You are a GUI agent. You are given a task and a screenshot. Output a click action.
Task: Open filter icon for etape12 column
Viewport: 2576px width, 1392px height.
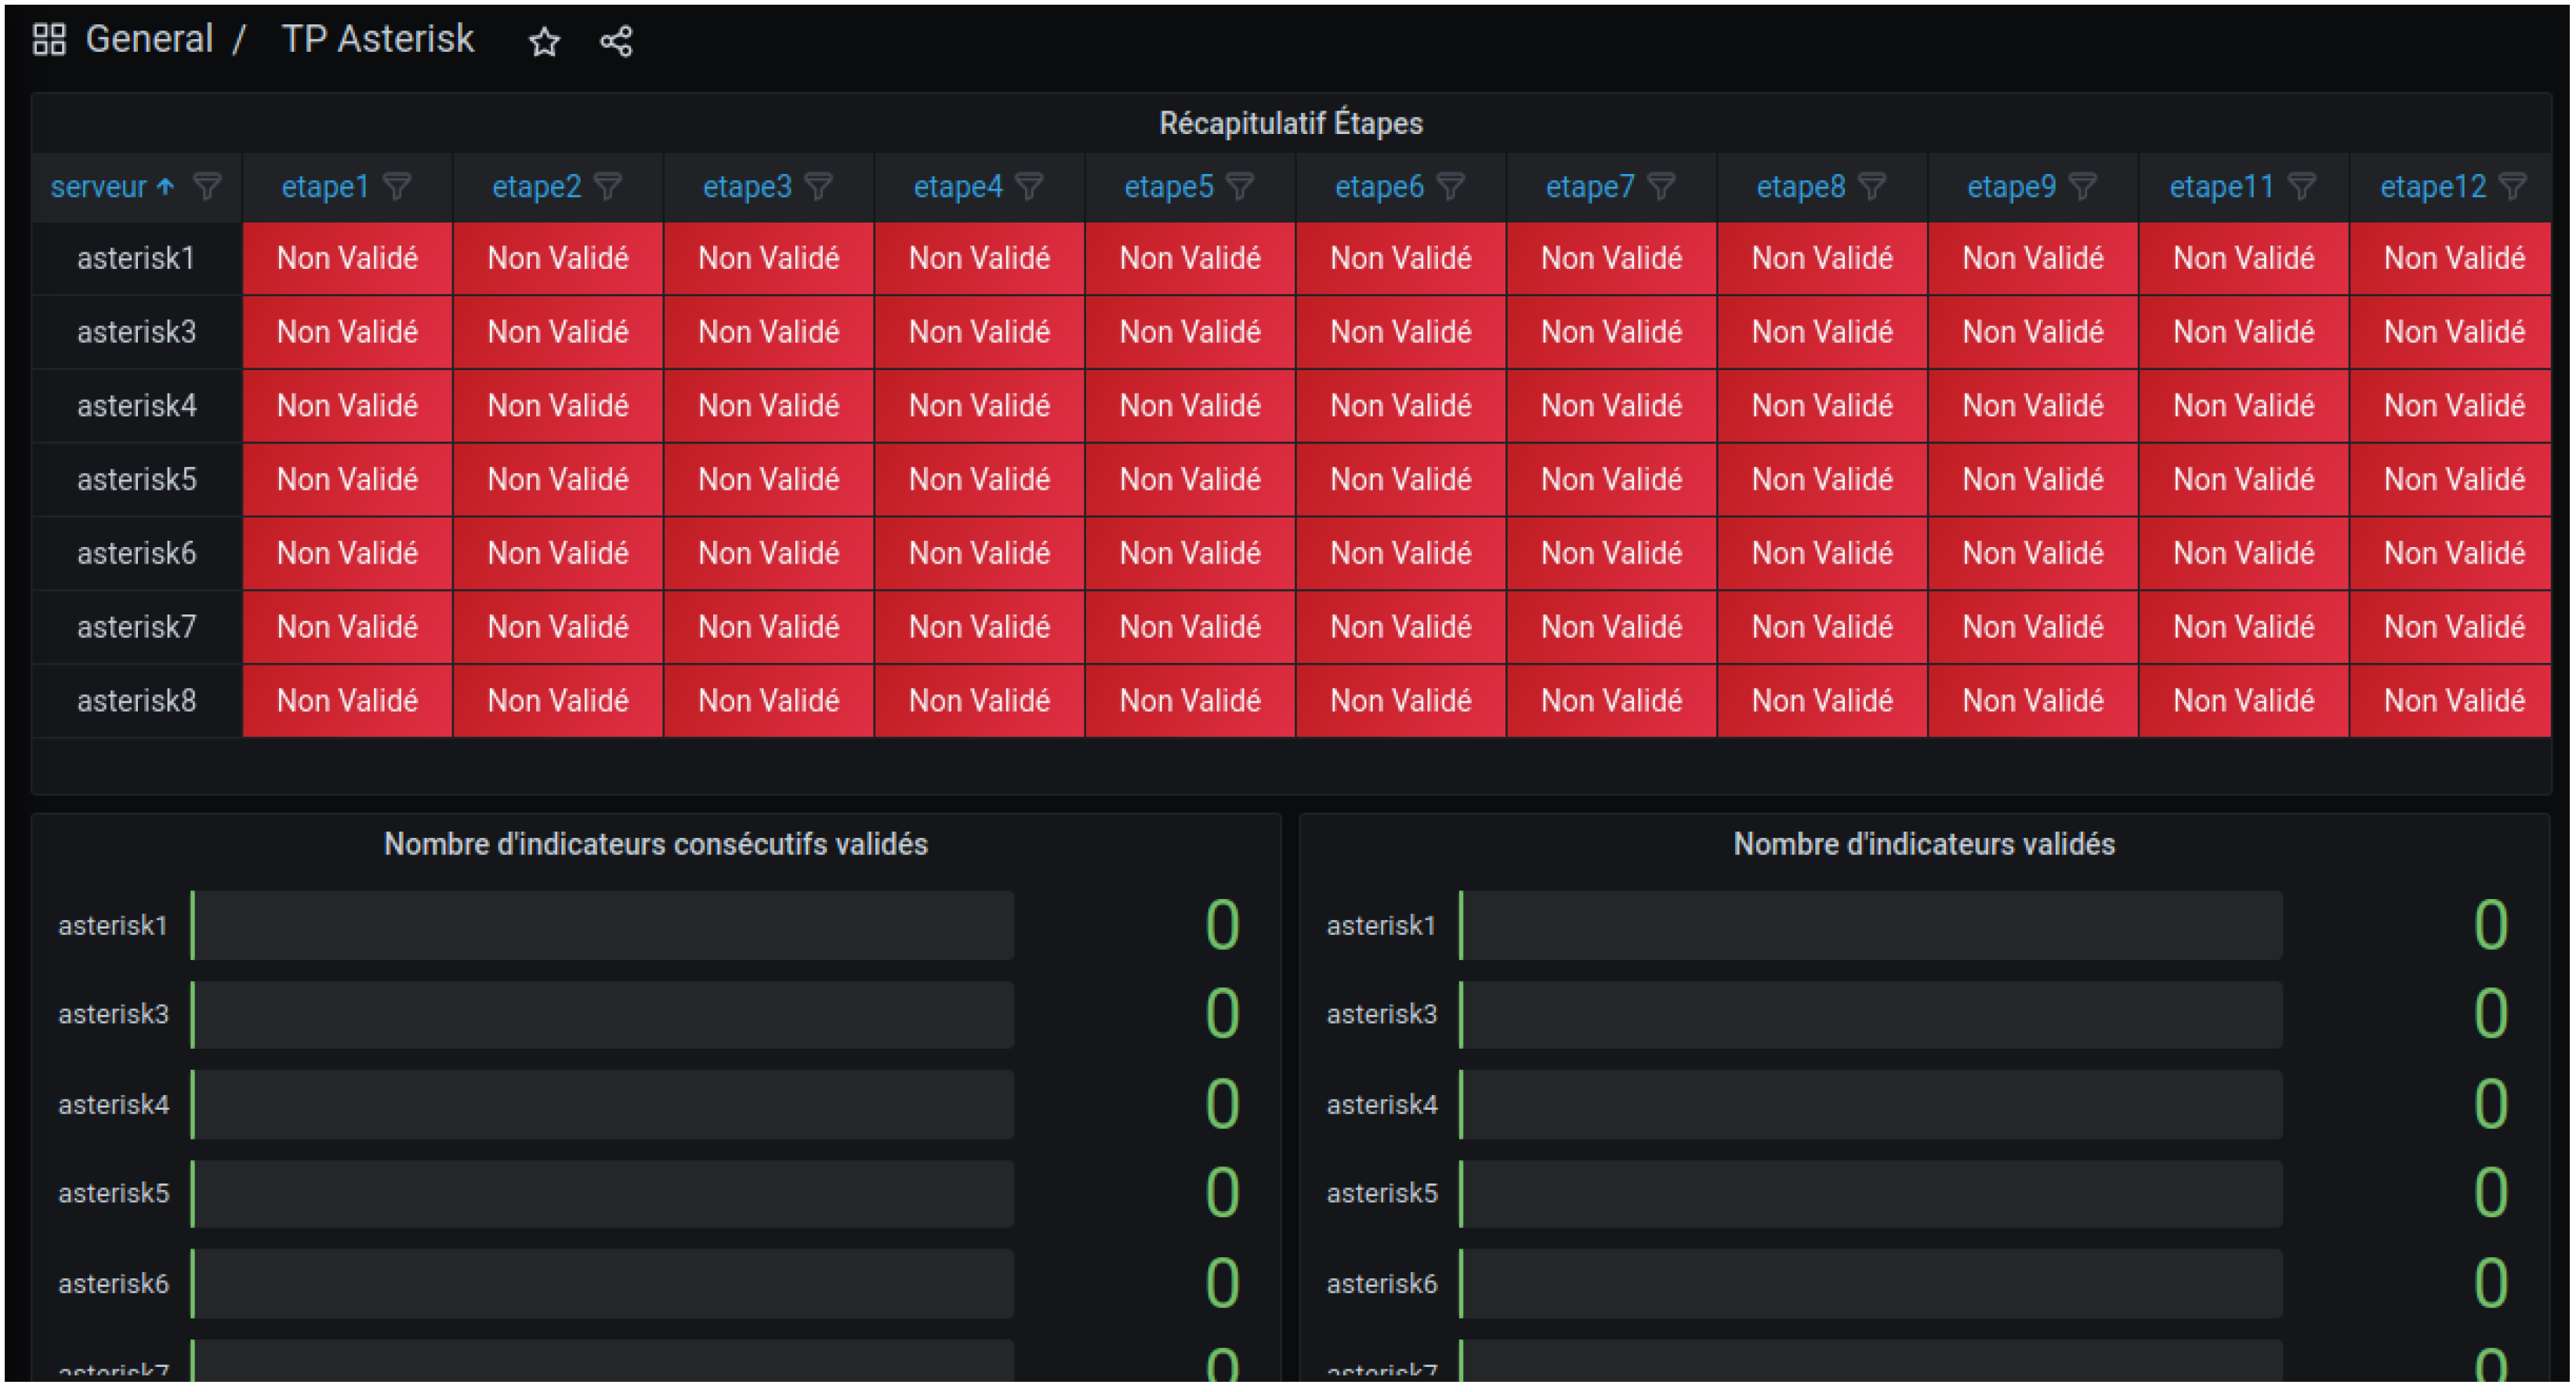coord(2513,187)
